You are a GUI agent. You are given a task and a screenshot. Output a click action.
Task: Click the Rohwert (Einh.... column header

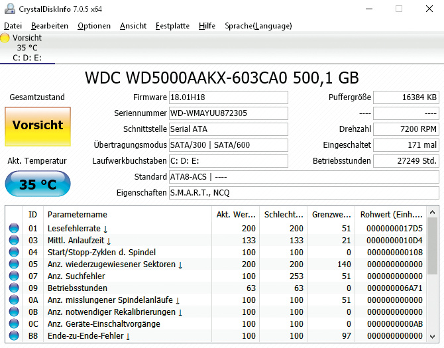pyautogui.click(x=392, y=214)
